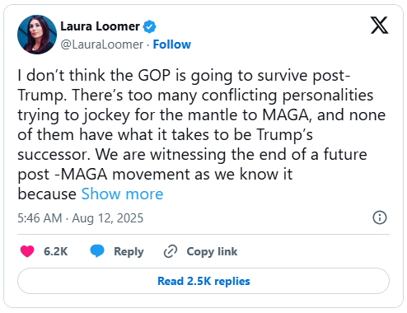Follow the @LauraLoomer account

coord(171,44)
